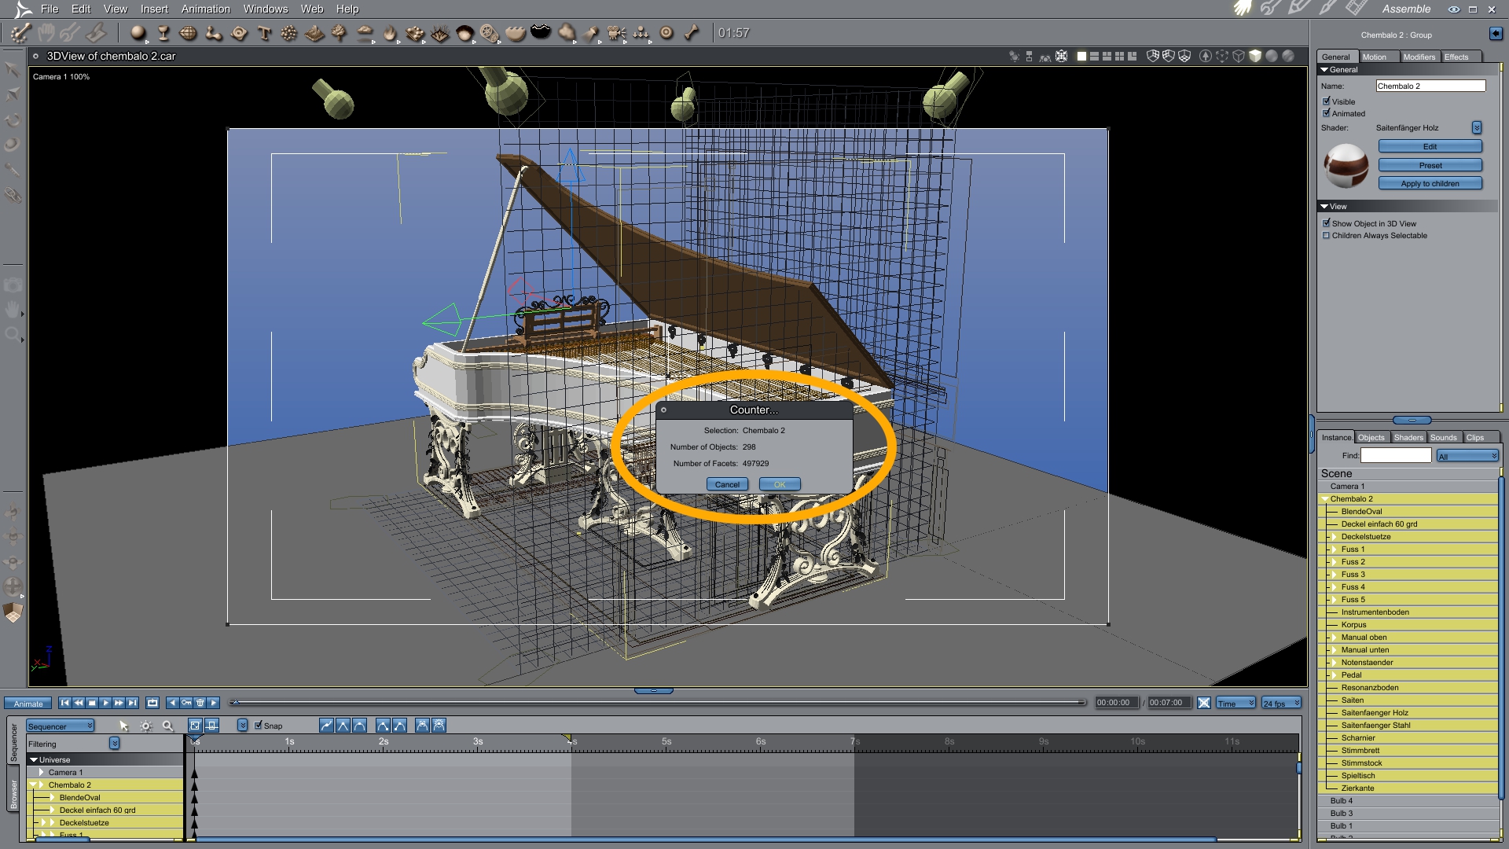Expand Fuss 1 in scene tree
Viewport: 1509px width, 849px height.
click(x=1334, y=549)
